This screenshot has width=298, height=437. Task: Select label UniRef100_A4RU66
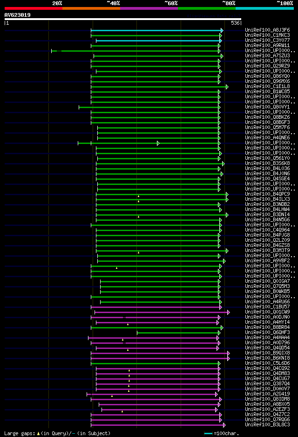(x=267, y=301)
